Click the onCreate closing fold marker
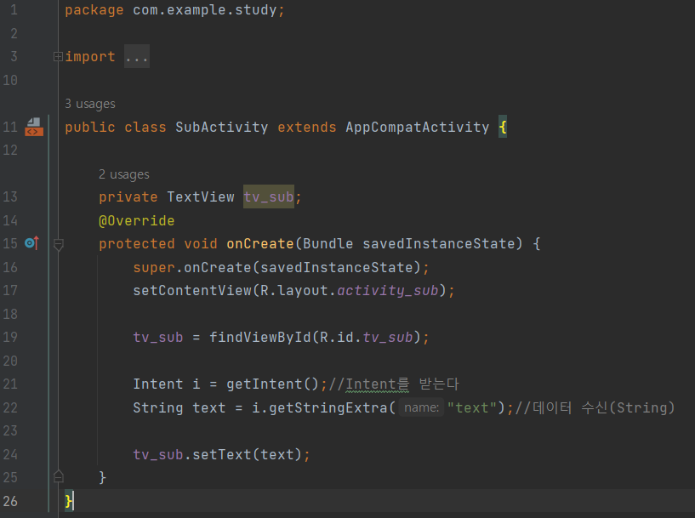Image resolution: width=695 pixels, height=518 pixels. tap(58, 476)
